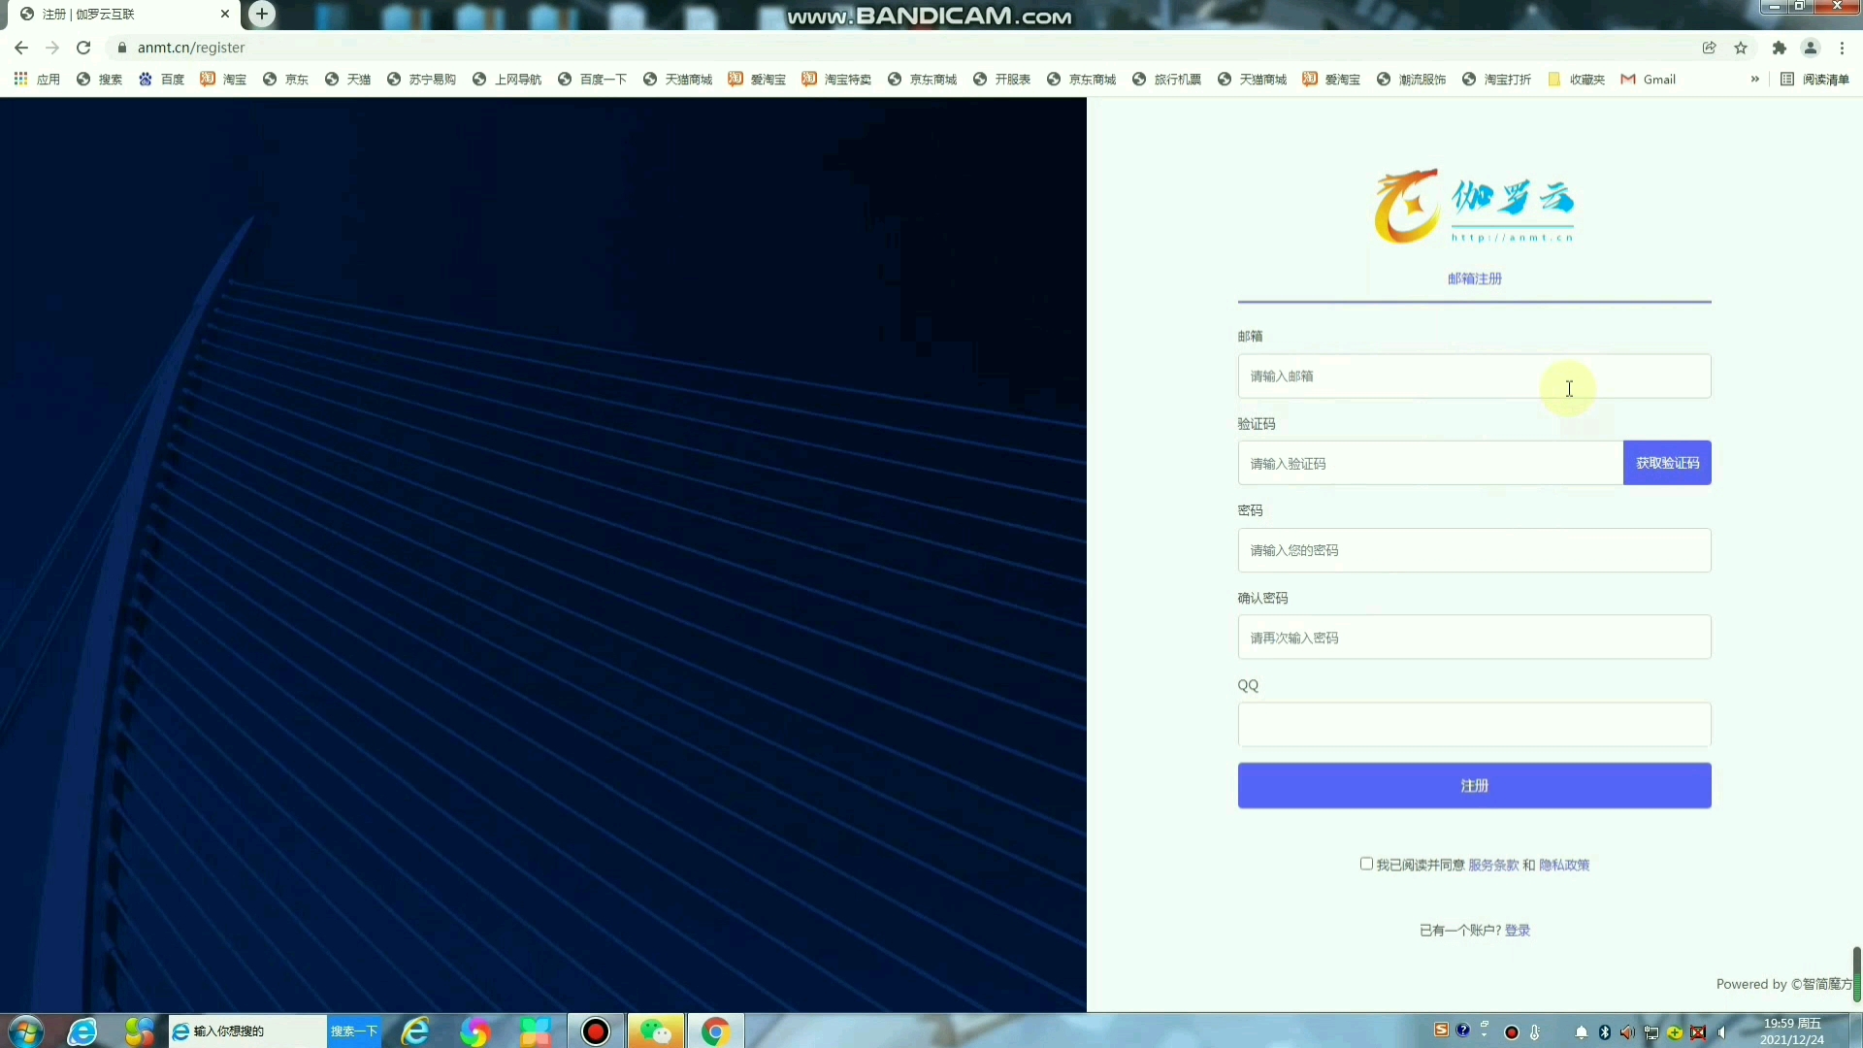Bookmark this page with the star icon

pyautogui.click(x=1741, y=48)
